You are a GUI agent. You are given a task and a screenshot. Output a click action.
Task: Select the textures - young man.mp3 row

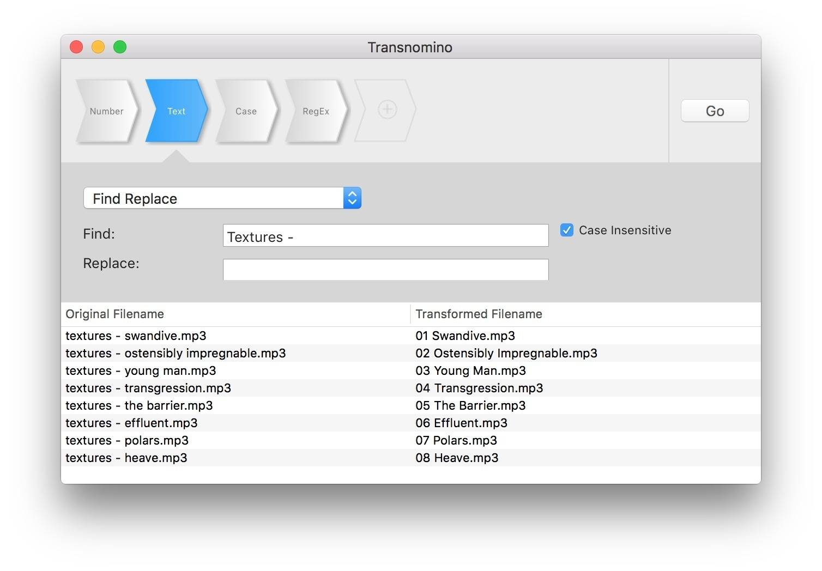tap(141, 370)
